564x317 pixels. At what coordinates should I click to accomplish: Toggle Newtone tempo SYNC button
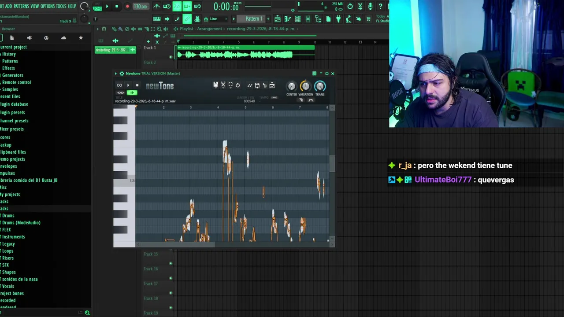pyautogui.click(x=274, y=97)
